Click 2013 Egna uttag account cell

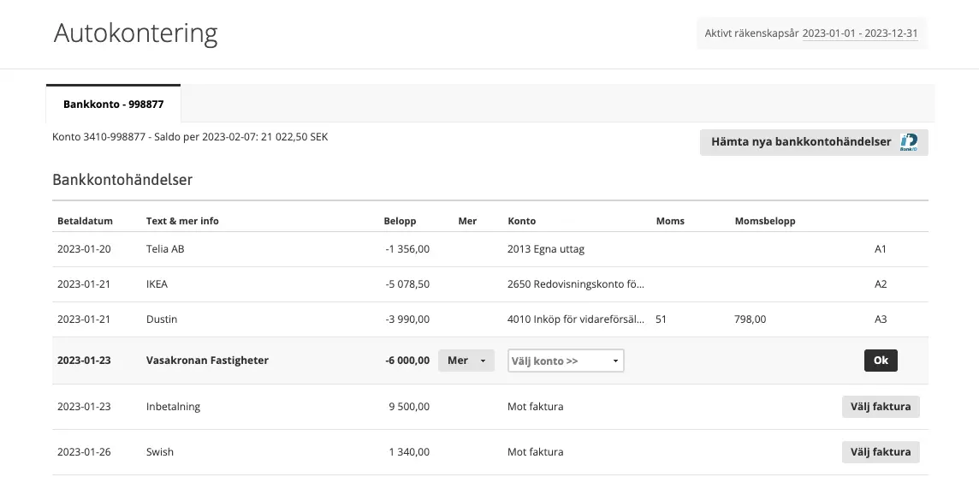(x=545, y=249)
